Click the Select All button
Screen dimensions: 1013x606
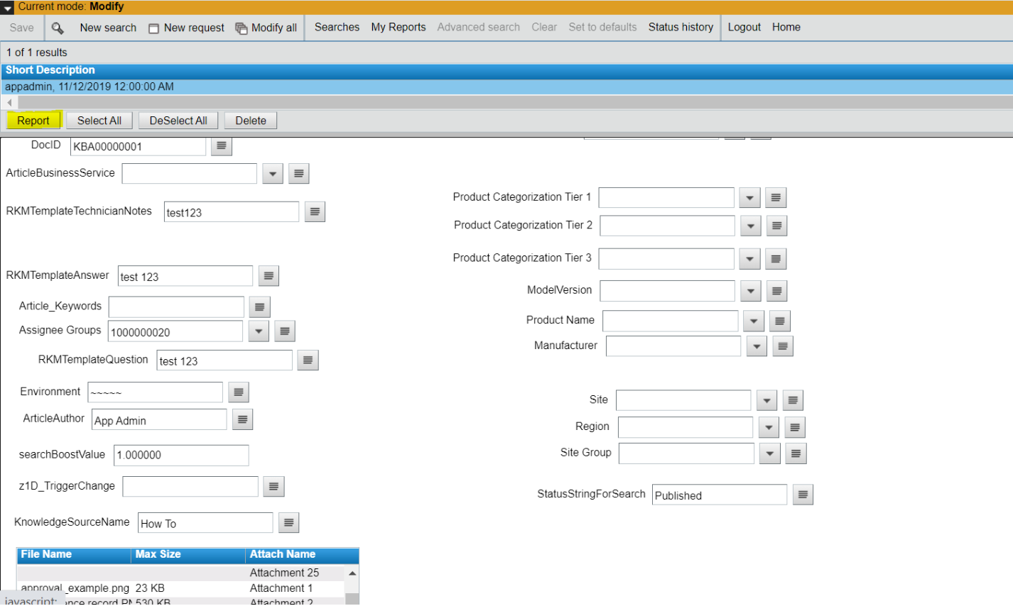tap(99, 121)
